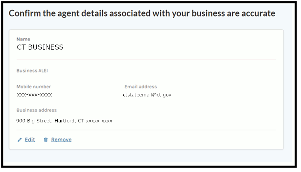Click the Business ALEI label
The width and height of the screenshot is (301, 172).
pos(31,71)
